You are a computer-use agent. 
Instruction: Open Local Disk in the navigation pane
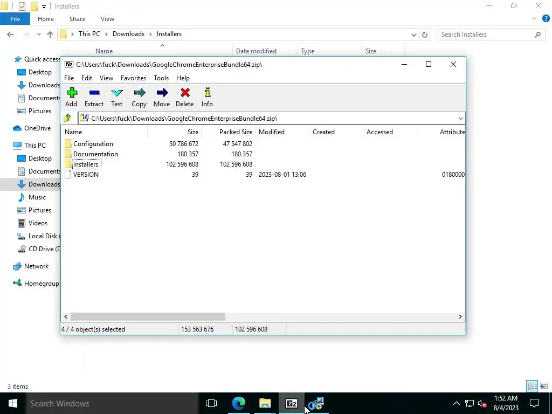pyautogui.click(x=39, y=236)
